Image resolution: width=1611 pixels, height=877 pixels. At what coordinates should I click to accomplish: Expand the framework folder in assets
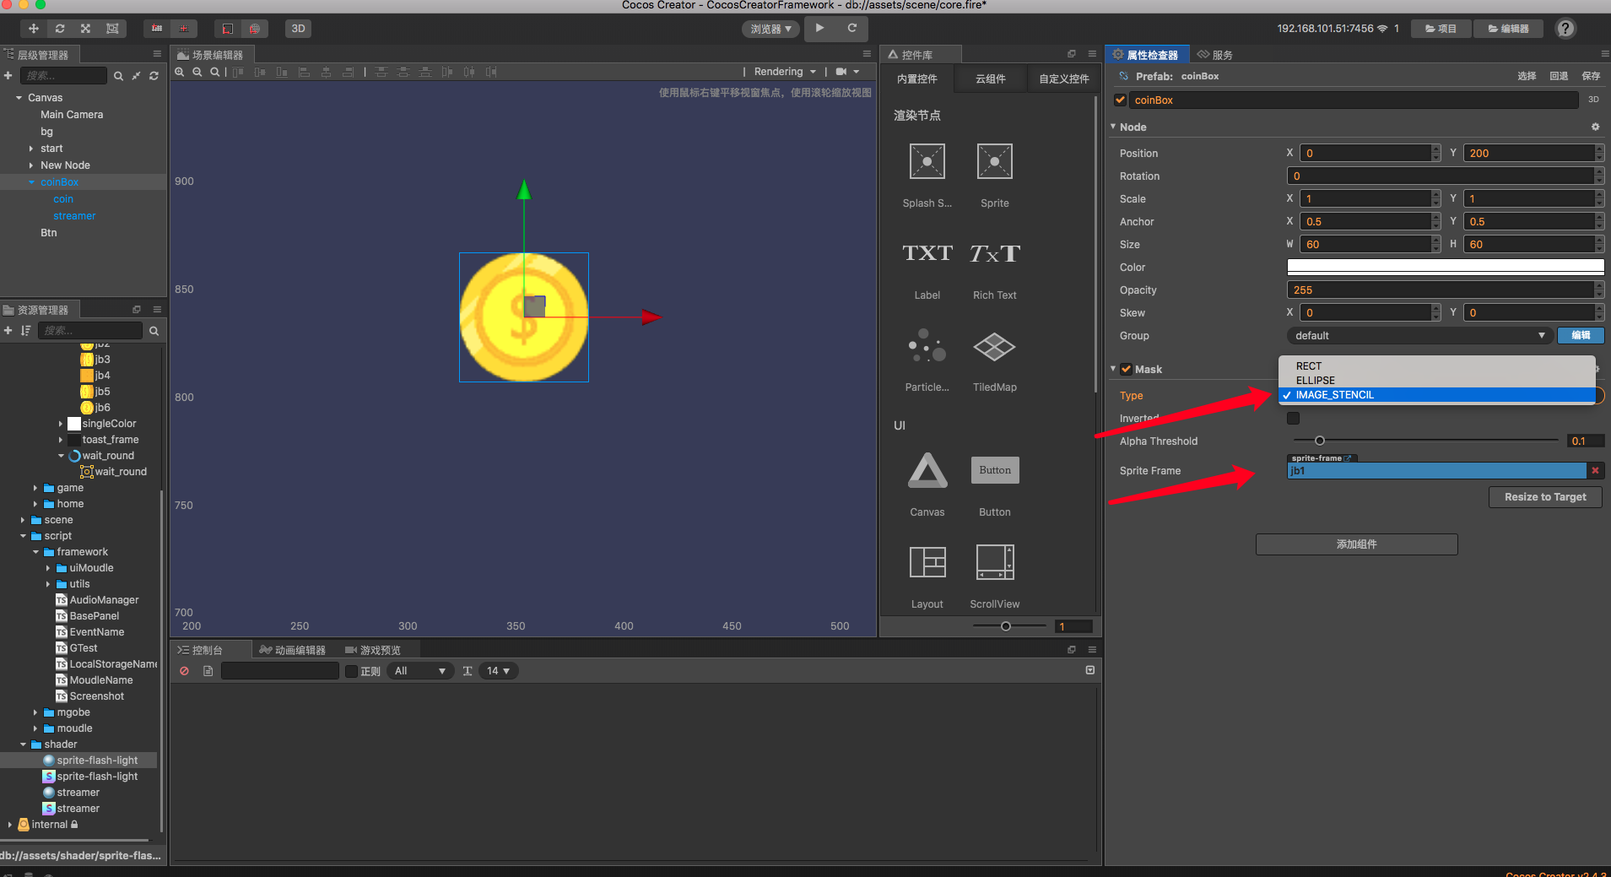point(35,551)
